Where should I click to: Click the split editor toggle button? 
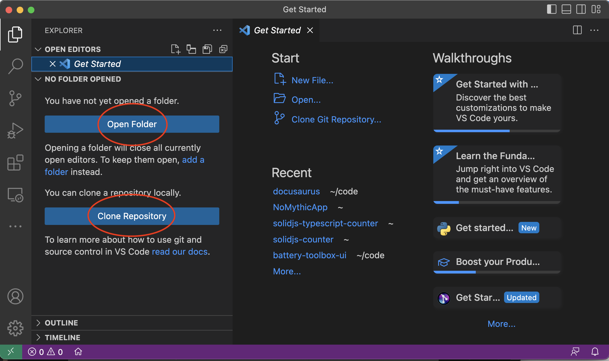click(x=577, y=30)
